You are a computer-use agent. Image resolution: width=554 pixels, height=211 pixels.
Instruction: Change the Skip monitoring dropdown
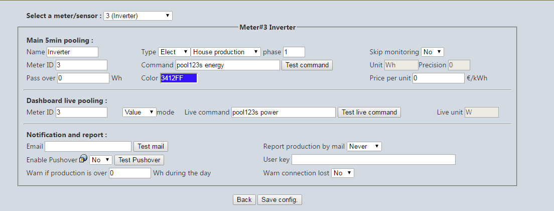(x=433, y=52)
